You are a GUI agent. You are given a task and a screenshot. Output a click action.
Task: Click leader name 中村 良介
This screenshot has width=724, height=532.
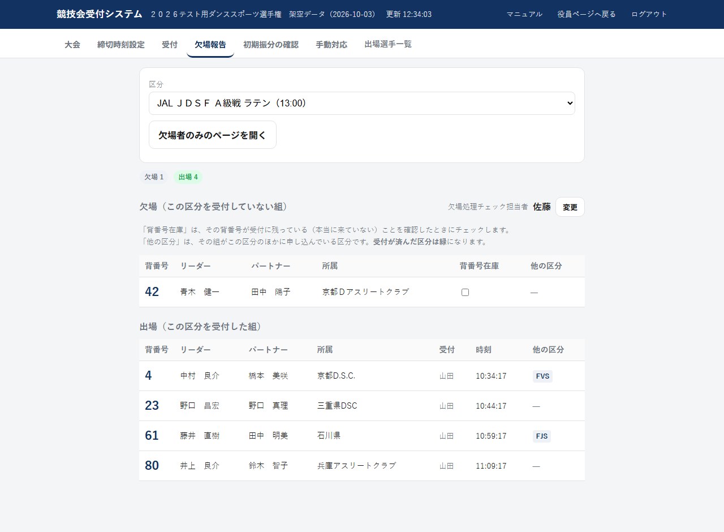(x=200, y=376)
